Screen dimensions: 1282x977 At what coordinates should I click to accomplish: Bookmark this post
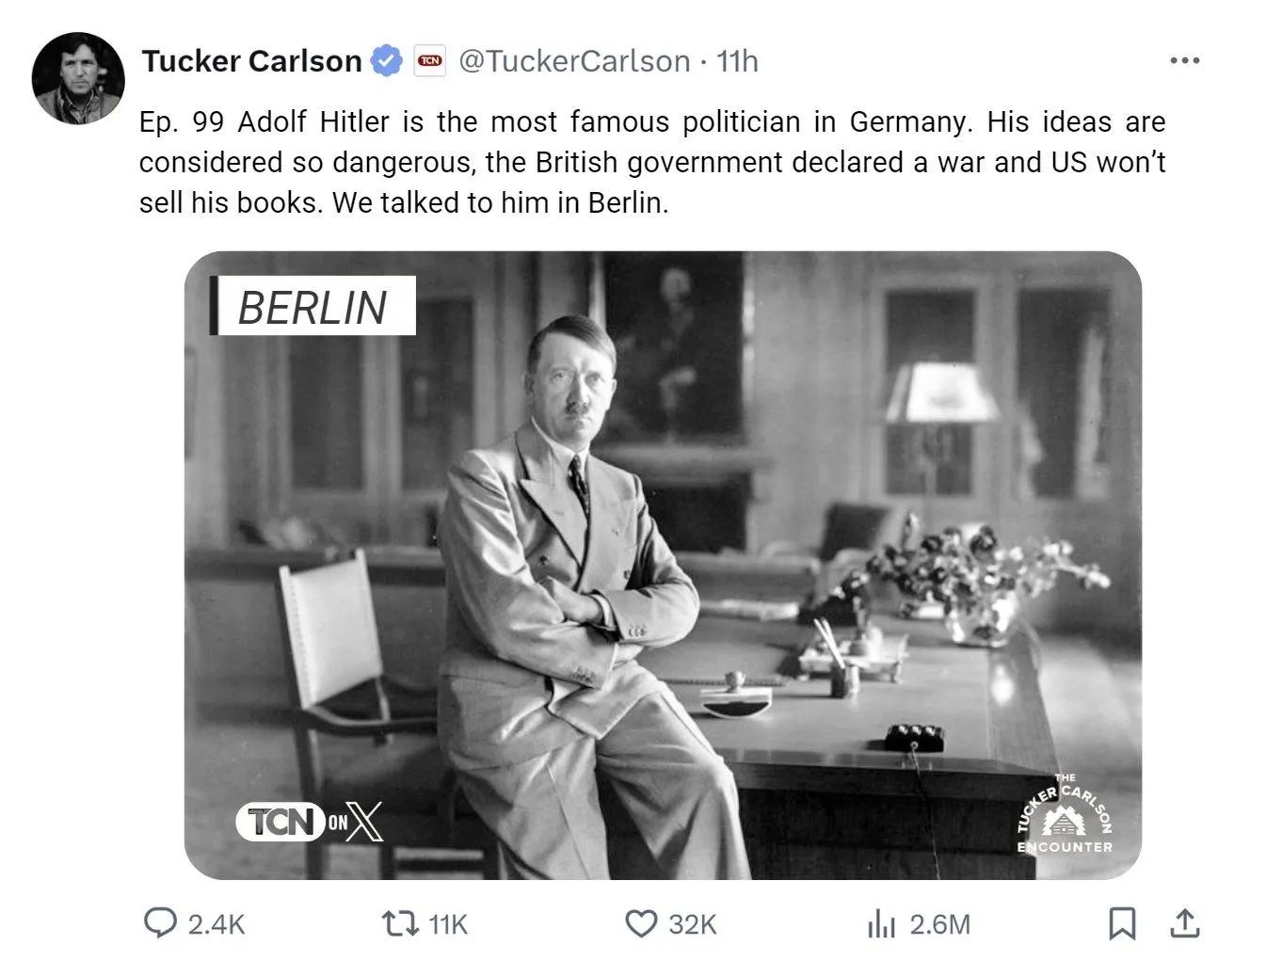coord(1121,923)
